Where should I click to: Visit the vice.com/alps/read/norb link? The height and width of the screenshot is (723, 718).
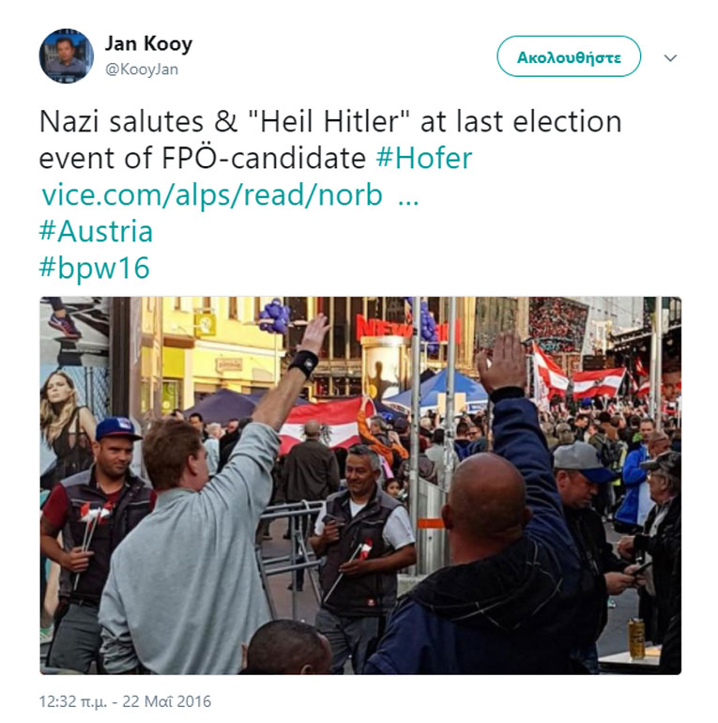point(212,195)
